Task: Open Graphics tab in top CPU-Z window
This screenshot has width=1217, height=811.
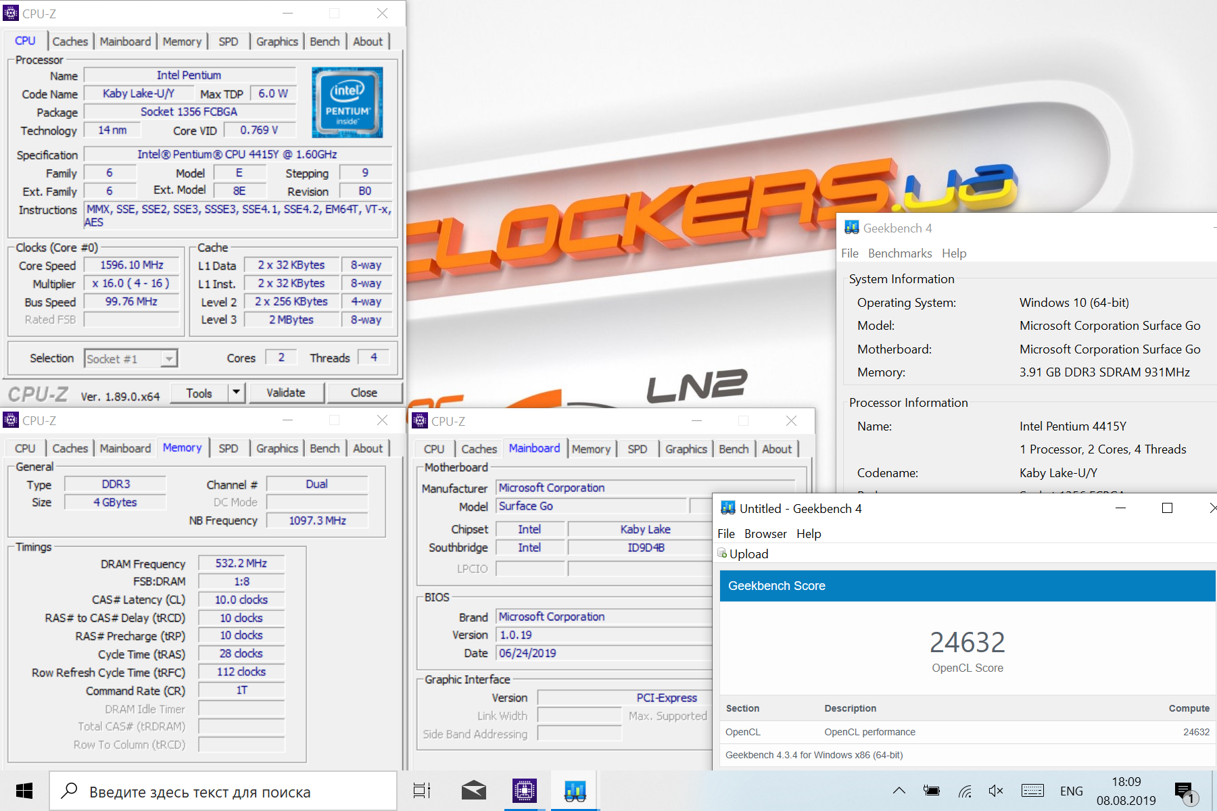Action: (x=277, y=41)
